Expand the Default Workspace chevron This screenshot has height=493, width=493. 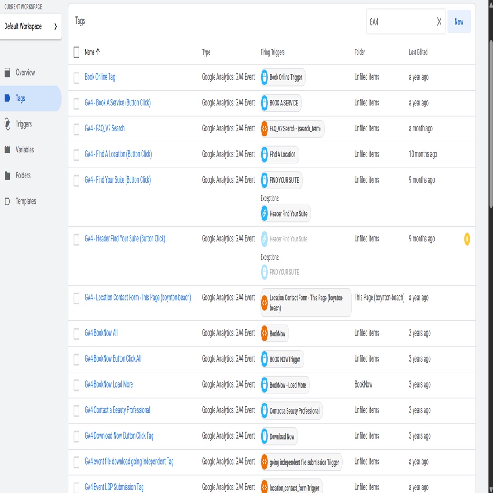click(x=55, y=26)
